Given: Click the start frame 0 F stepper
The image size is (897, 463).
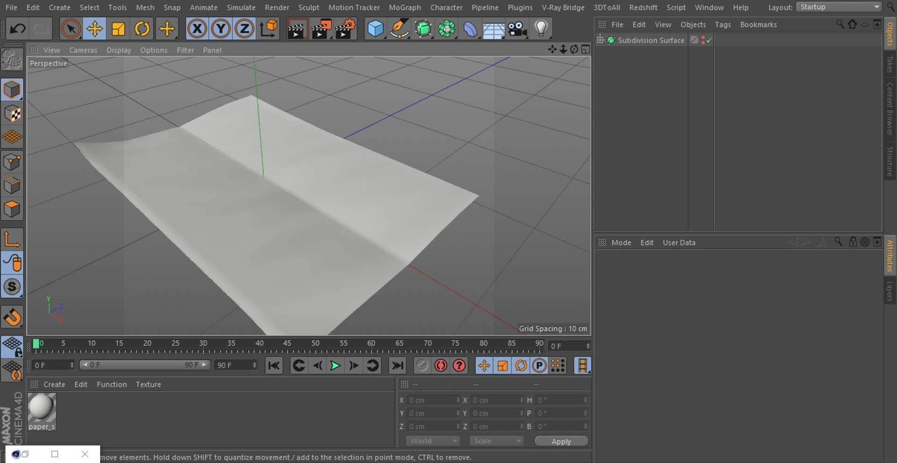Looking at the screenshot, I should click(x=72, y=365).
